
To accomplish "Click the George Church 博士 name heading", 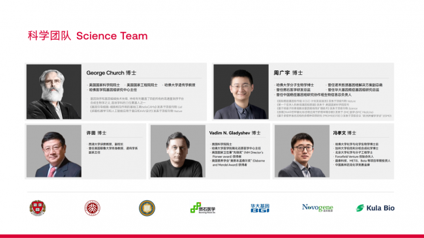I will (111, 73).
